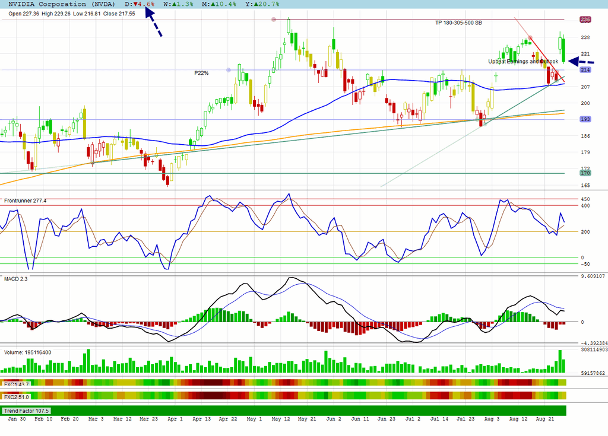The height and width of the screenshot is (436, 608).
Task: Select the blue 193 price level tag
Action: pyautogui.click(x=585, y=119)
